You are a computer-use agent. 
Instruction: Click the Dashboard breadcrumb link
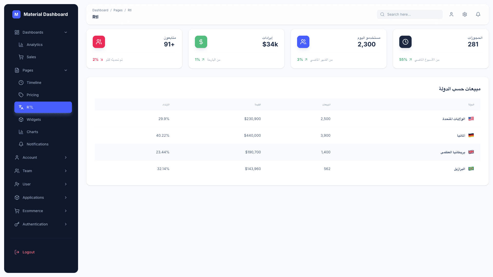coord(100,10)
